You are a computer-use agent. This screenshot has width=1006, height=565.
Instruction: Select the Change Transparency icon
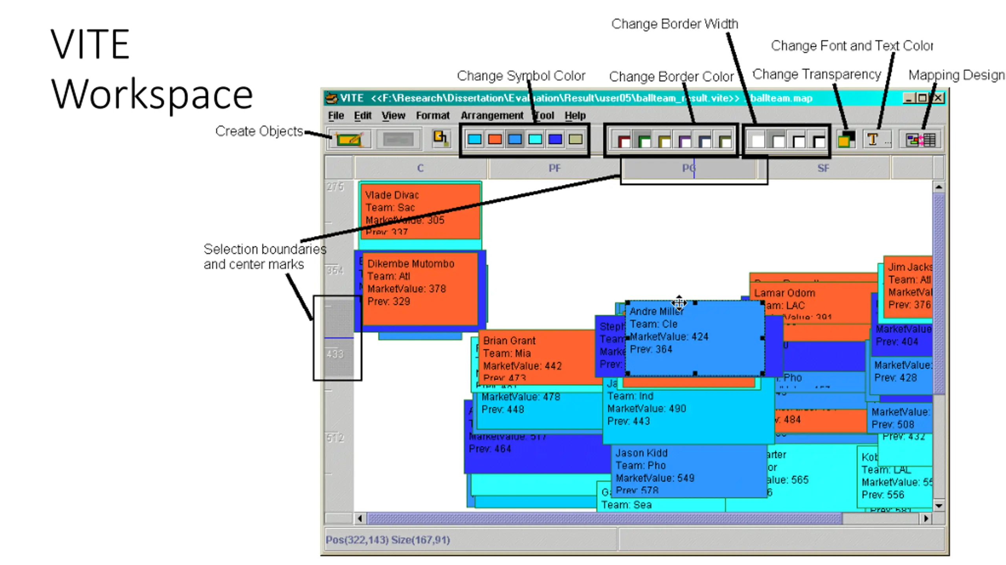845,139
